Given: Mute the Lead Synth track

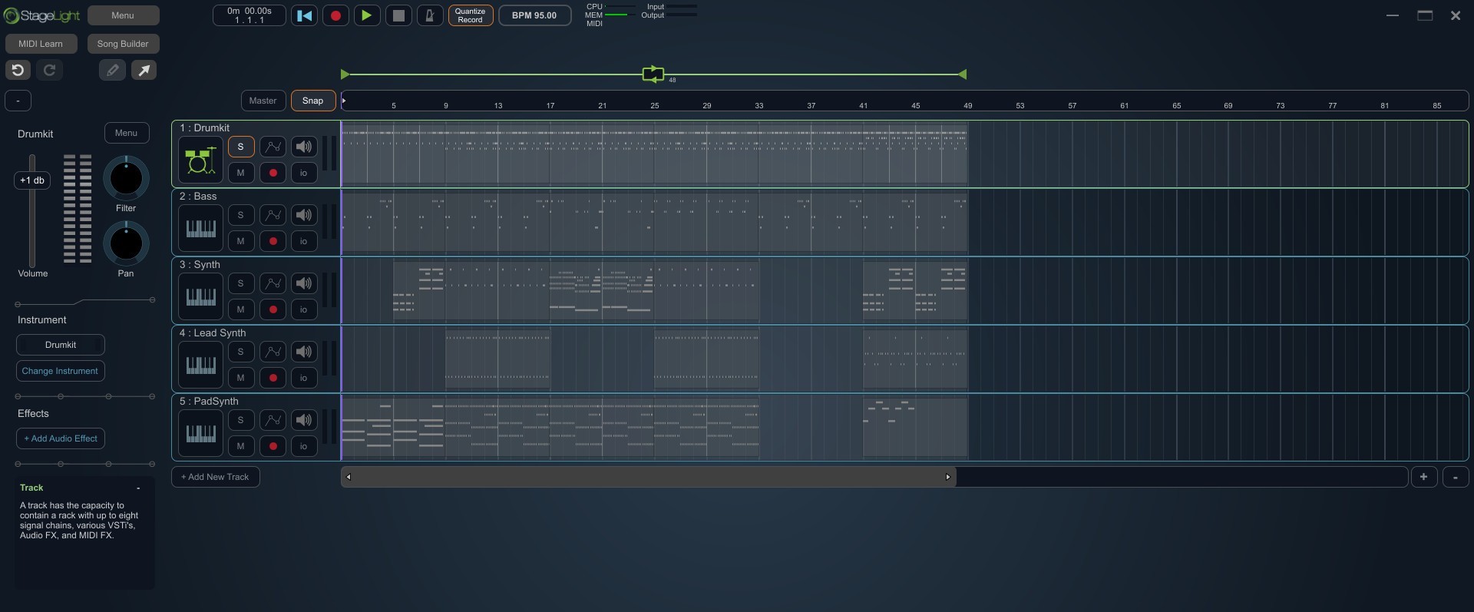Looking at the screenshot, I should (240, 378).
